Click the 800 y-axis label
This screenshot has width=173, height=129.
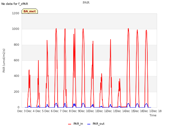click(x=16, y=45)
